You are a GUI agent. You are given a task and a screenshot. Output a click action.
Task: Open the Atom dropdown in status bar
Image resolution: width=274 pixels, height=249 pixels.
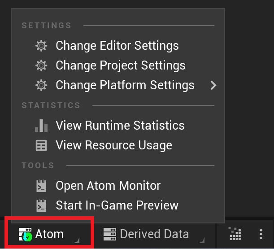coord(49,235)
